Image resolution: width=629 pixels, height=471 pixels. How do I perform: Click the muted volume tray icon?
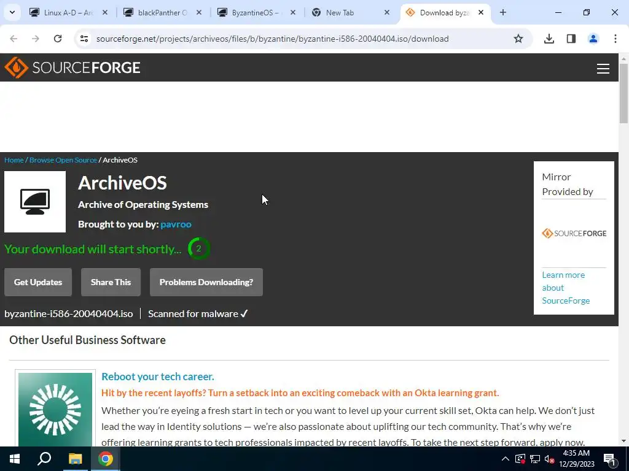(550, 459)
